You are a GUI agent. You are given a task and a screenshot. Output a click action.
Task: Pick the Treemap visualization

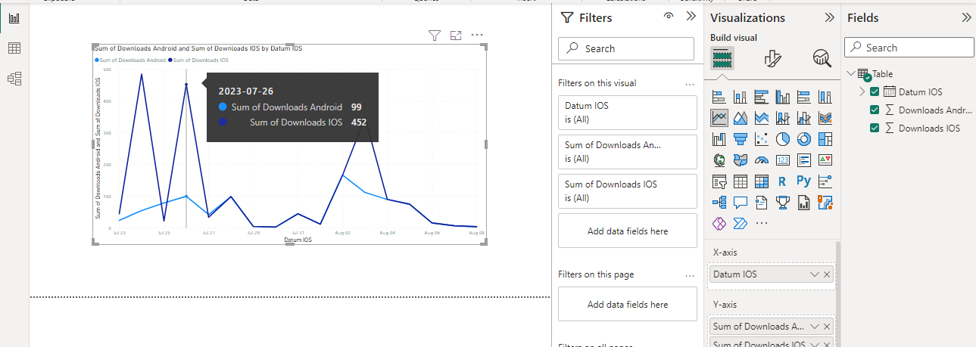click(825, 139)
